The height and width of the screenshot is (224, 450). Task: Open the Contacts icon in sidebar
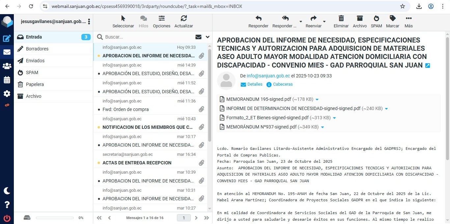tap(7, 66)
